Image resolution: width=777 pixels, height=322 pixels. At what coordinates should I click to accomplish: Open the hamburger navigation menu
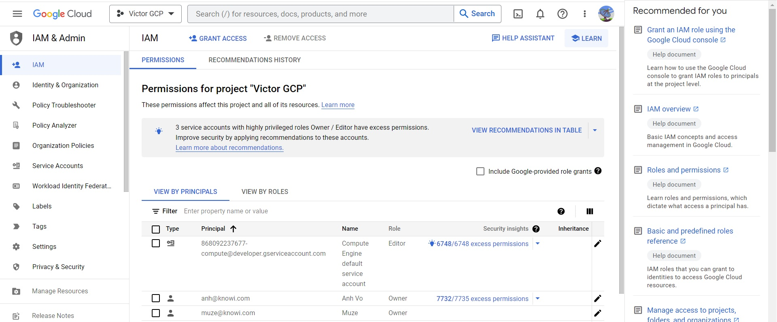17,14
